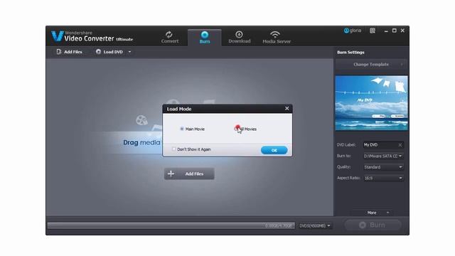Close the Video Converter window
This screenshot has width=455, height=256.
pyautogui.click(x=402, y=31)
